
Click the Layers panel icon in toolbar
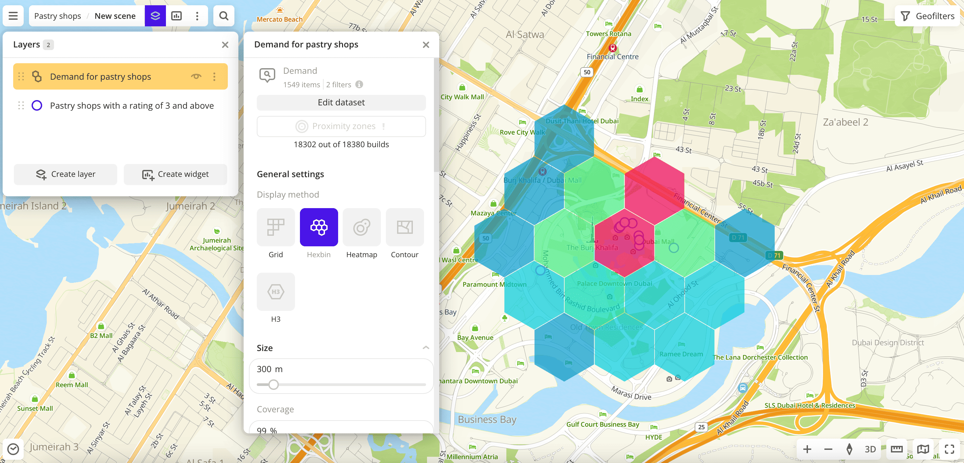155,16
